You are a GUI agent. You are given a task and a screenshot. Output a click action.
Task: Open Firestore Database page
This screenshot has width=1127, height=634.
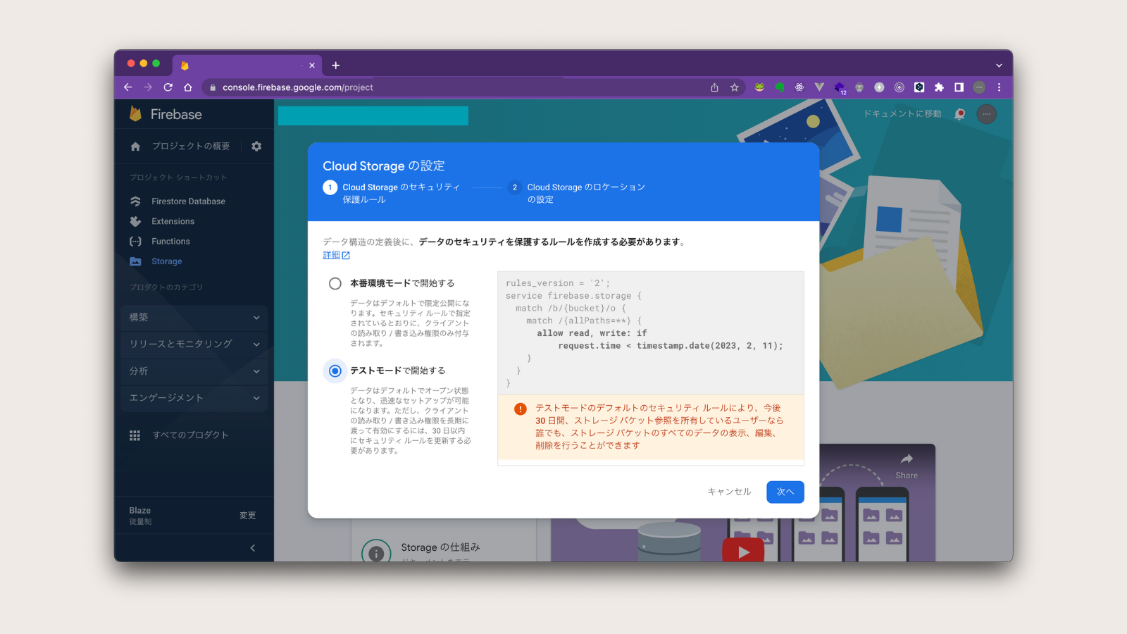pyautogui.click(x=188, y=201)
